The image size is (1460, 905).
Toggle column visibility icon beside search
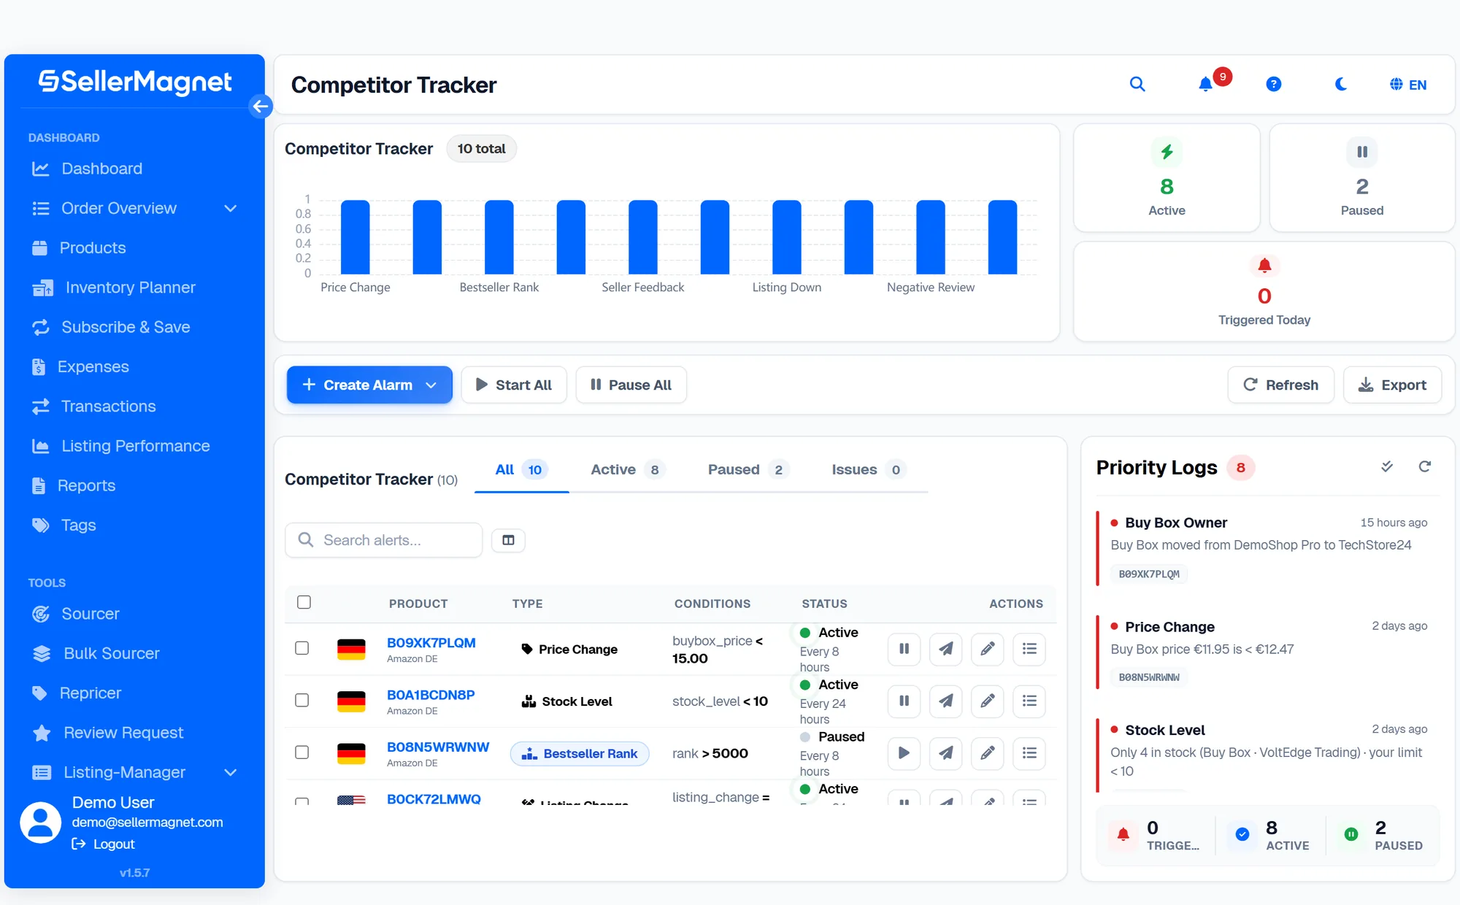[509, 540]
